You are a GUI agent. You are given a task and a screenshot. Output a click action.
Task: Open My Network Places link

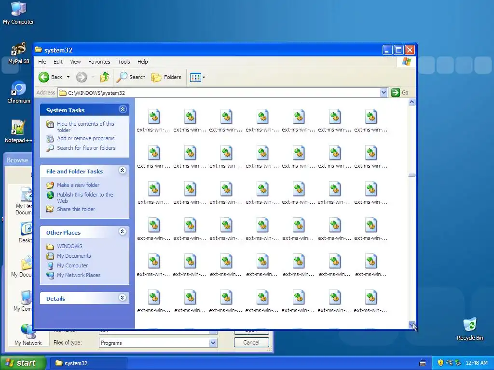pos(79,275)
